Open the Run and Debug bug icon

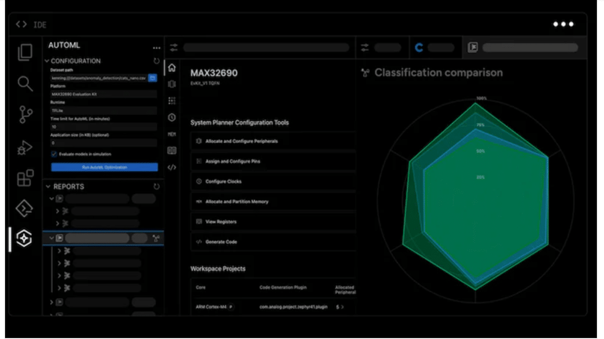point(25,148)
